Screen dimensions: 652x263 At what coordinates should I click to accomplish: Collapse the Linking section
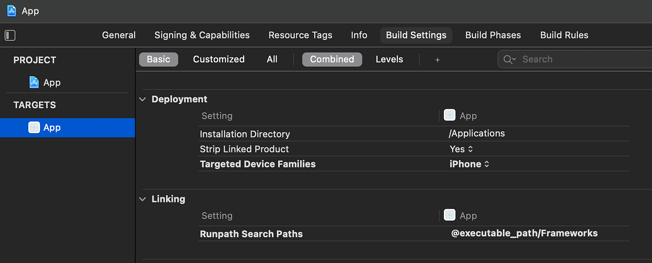click(x=143, y=199)
